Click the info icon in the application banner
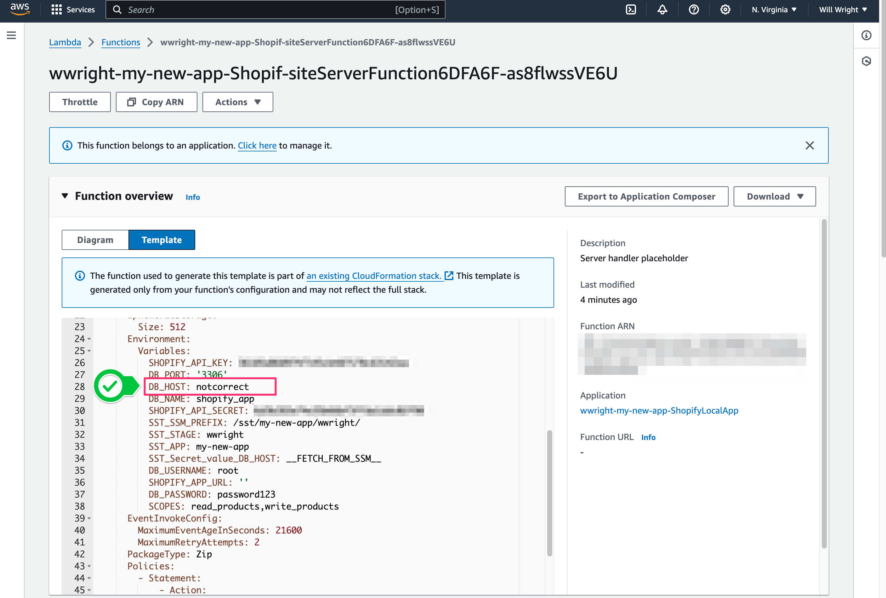The height and width of the screenshot is (598, 886). [x=67, y=146]
